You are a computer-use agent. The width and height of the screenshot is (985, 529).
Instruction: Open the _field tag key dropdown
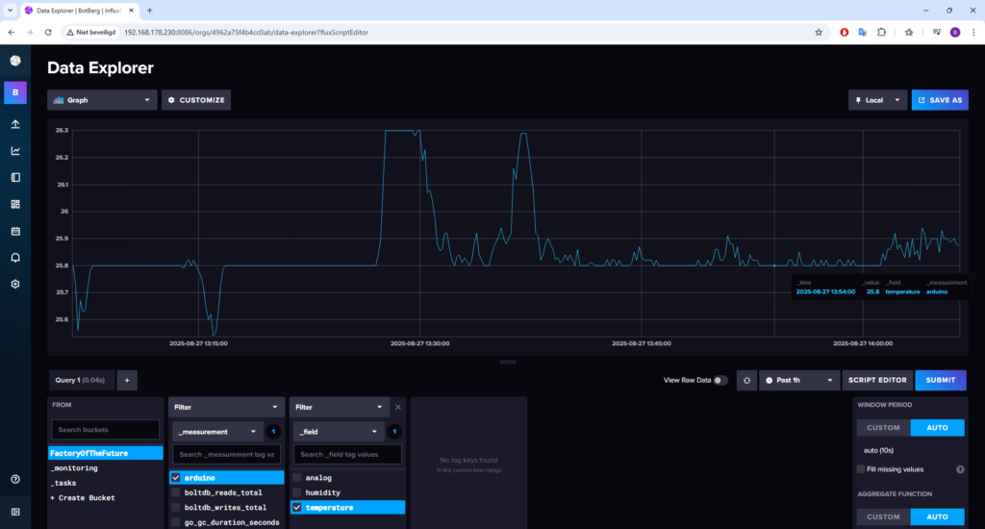coord(338,432)
